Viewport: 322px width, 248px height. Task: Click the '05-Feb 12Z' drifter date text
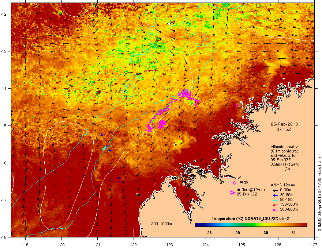click(247, 194)
